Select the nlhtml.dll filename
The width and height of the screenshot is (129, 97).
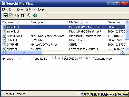[x=12, y=40]
